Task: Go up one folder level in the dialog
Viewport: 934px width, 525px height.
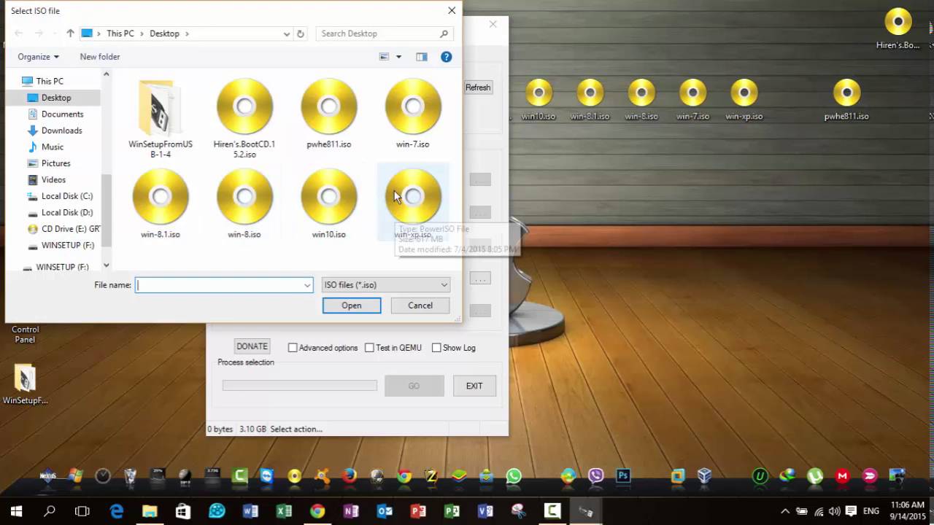Action: (70, 34)
